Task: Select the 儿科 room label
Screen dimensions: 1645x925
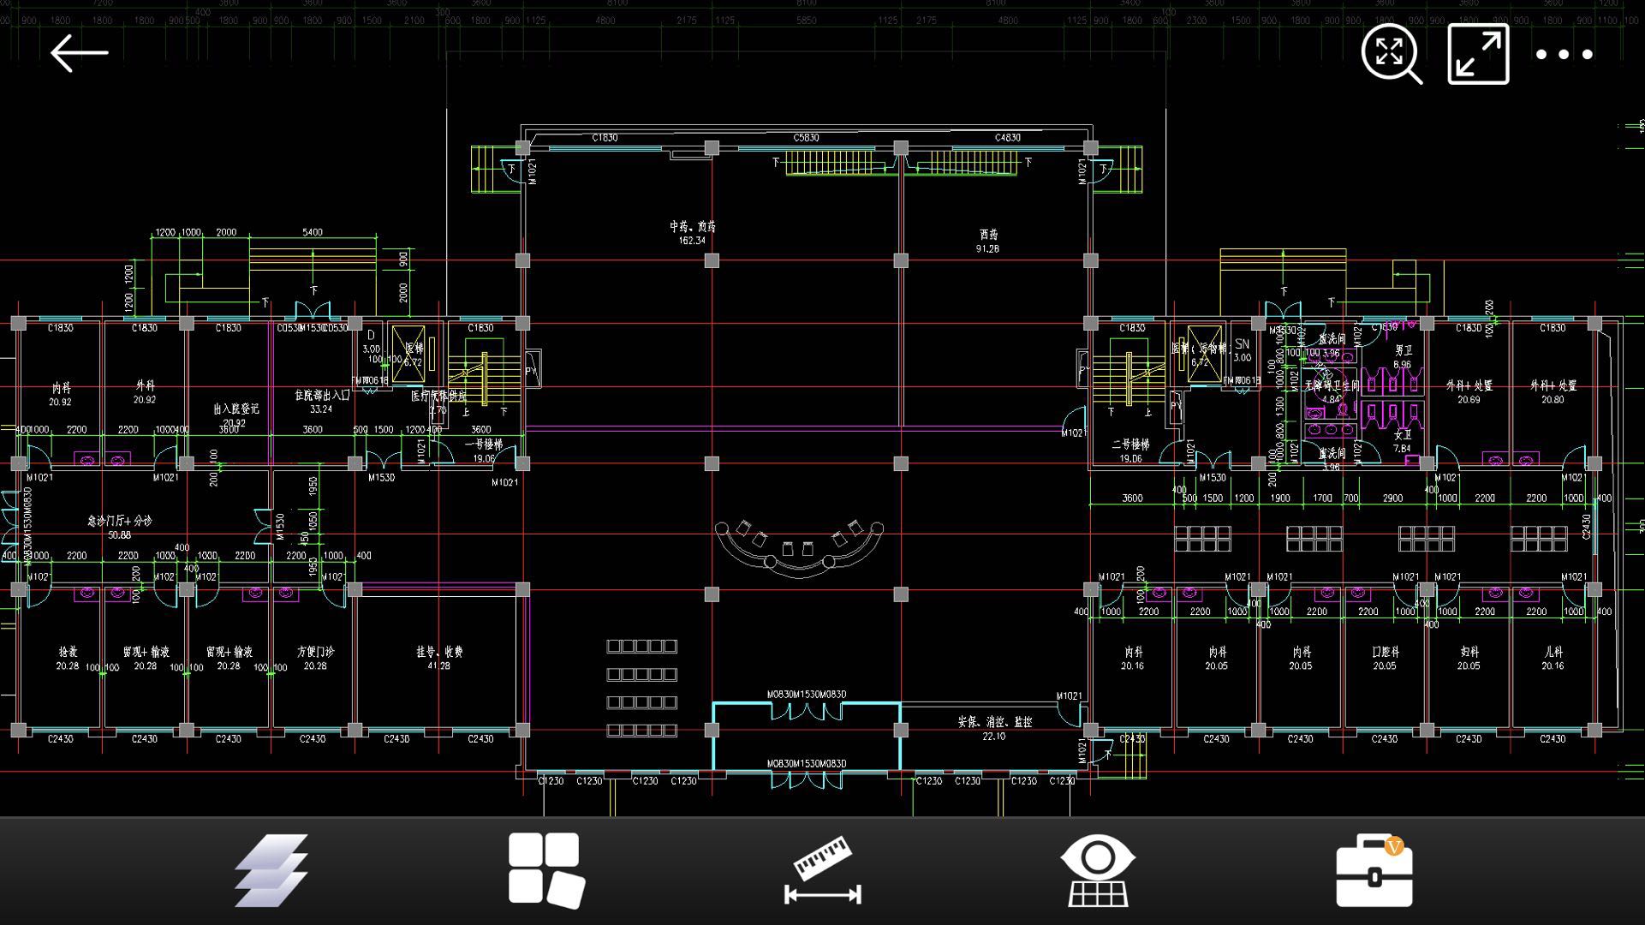Action: click(1553, 652)
